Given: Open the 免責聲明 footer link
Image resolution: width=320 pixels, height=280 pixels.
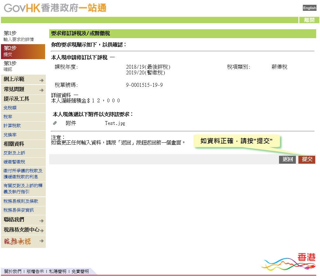Looking at the screenshot, I should tap(80, 271).
